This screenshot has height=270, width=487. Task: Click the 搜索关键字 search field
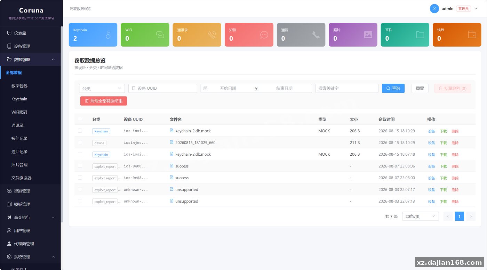(x=347, y=88)
